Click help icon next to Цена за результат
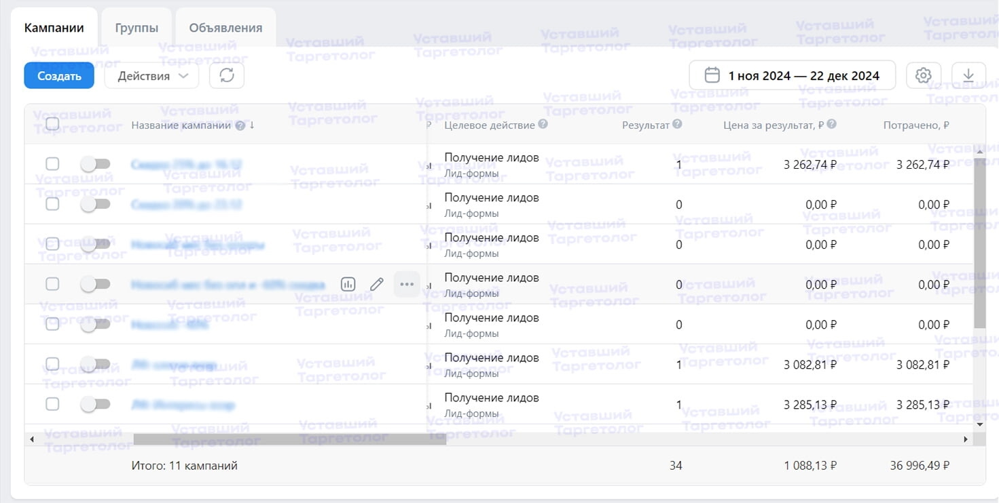Image resolution: width=999 pixels, height=503 pixels. point(831,125)
